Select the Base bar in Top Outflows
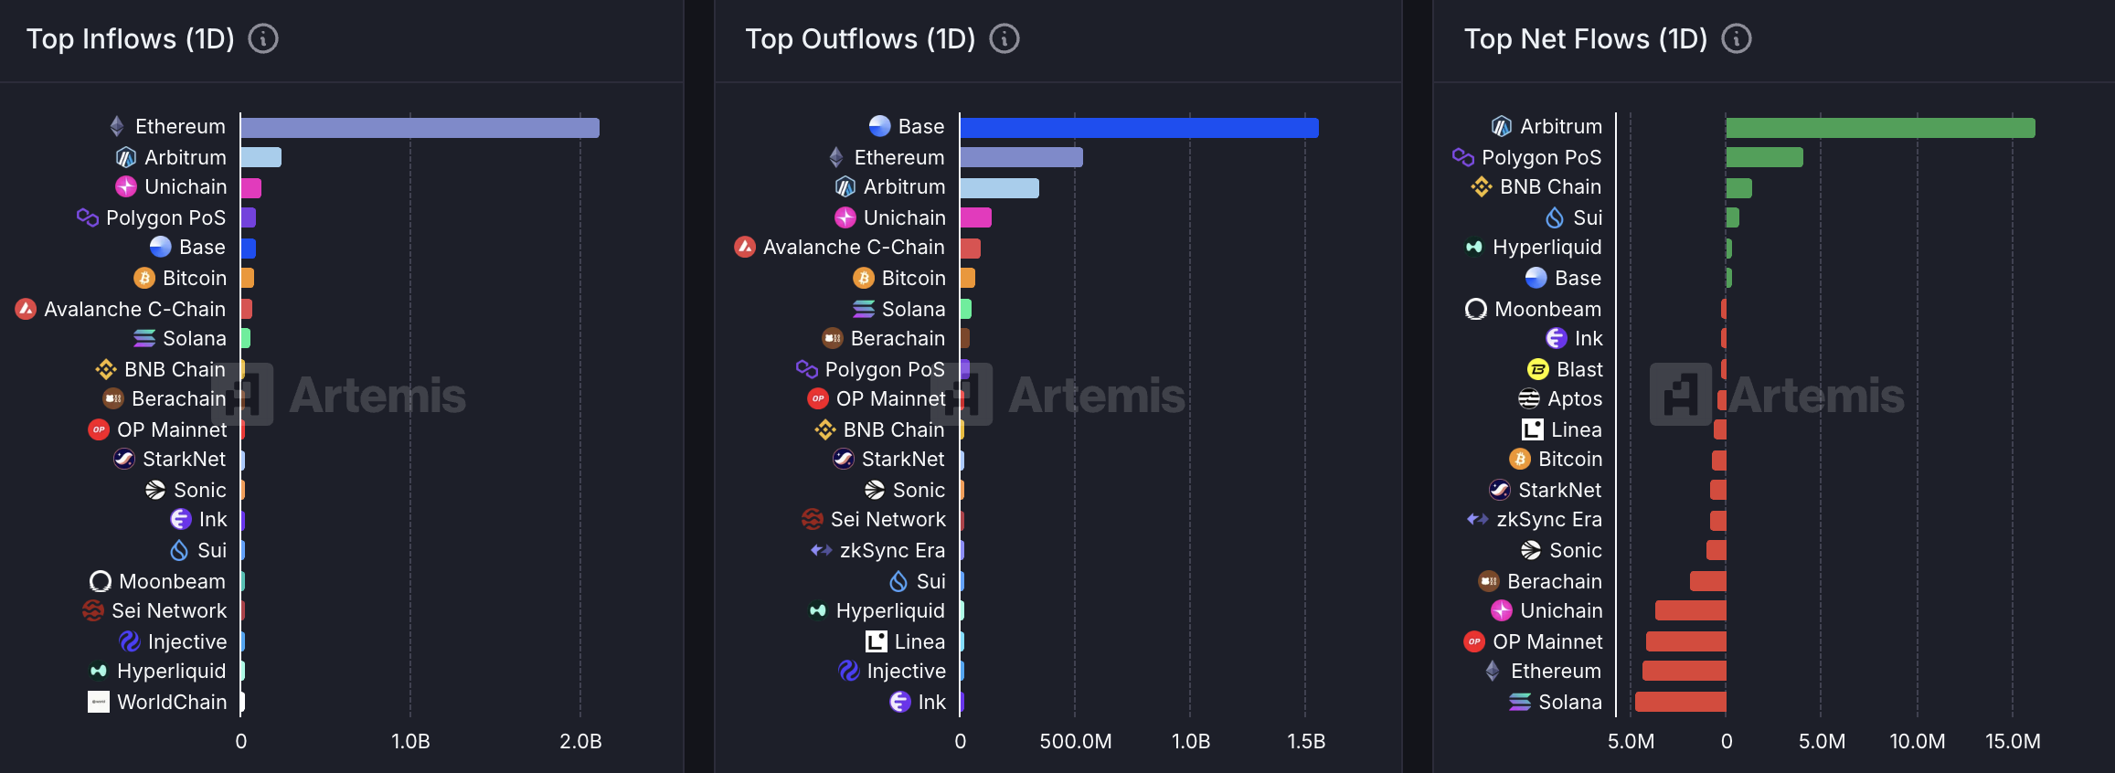Image resolution: width=2115 pixels, height=773 pixels. click(1140, 128)
